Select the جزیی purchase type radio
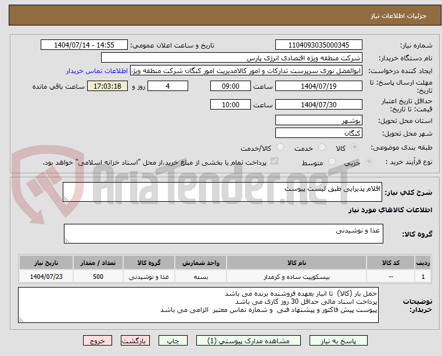Image resolution: width=442 pixels, height=356 pixels. point(369,162)
